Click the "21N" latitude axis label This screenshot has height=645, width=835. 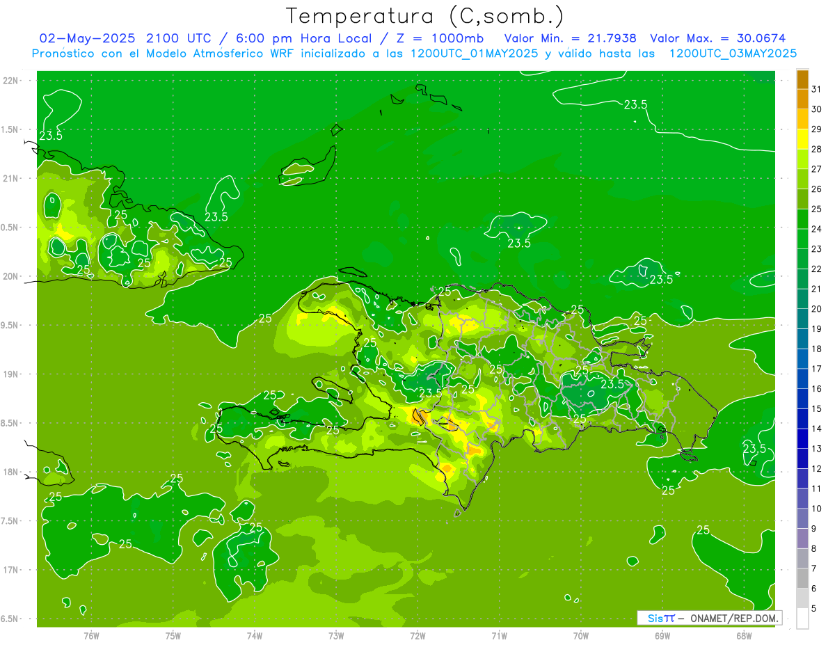click(x=10, y=179)
